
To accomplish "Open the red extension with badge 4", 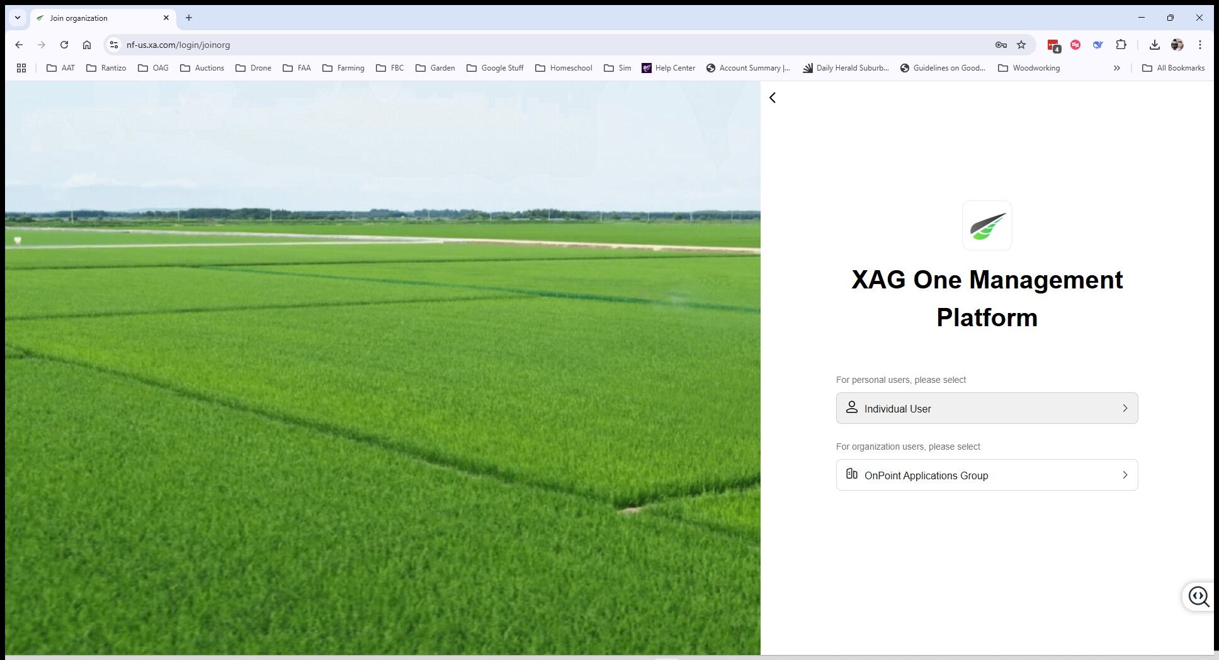I will click(1053, 45).
